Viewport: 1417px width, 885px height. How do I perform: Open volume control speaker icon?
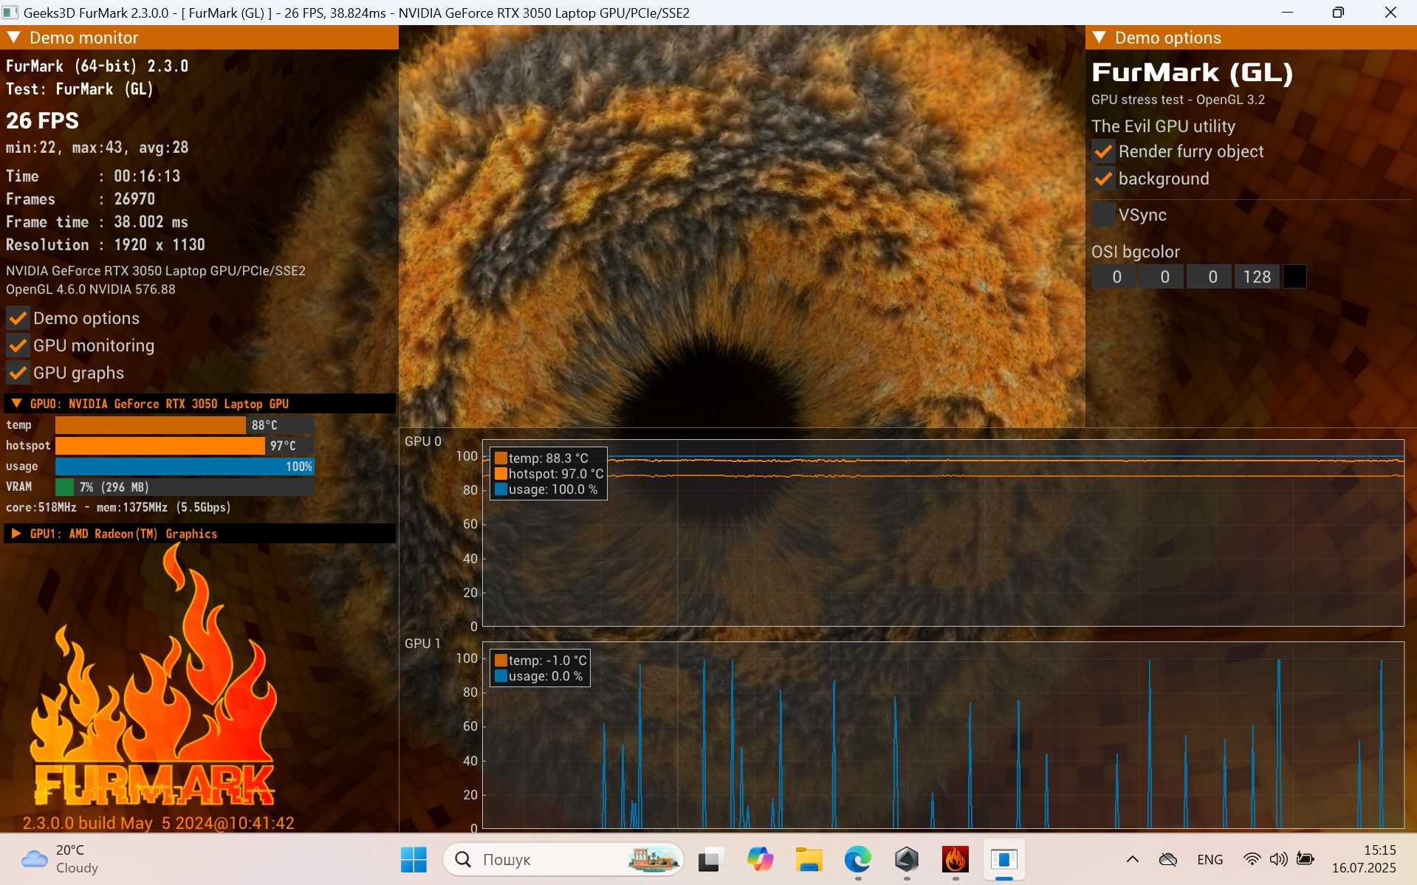click(1278, 859)
